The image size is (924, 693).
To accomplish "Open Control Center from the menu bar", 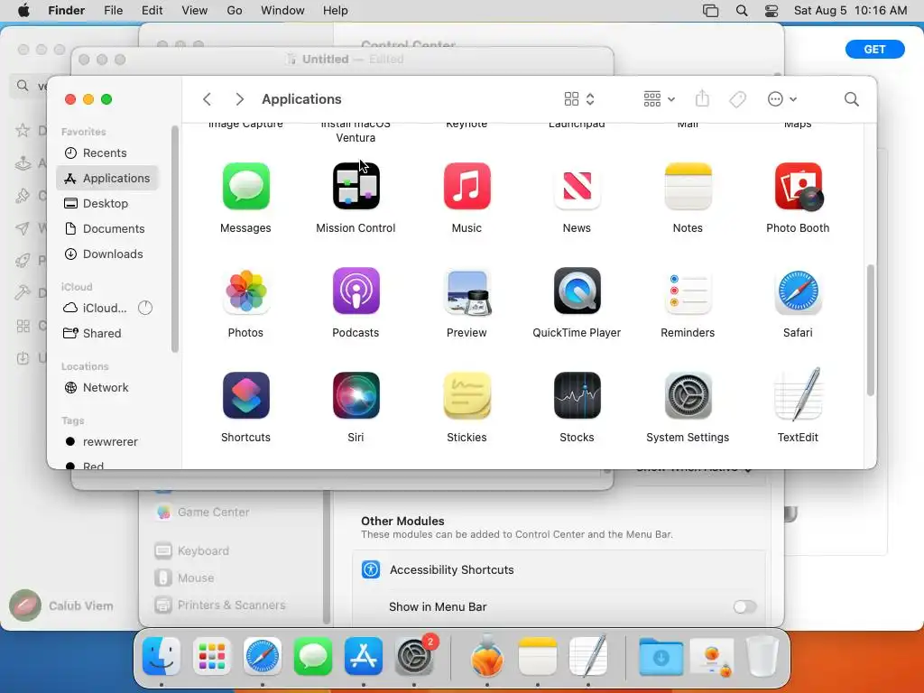I will pos(771,11).
